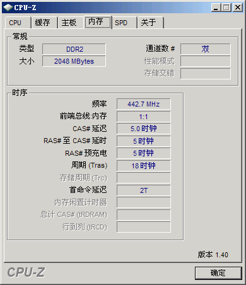
Task: Click the CPU-Z title bar icon
Action: click(x=8, y=8)
